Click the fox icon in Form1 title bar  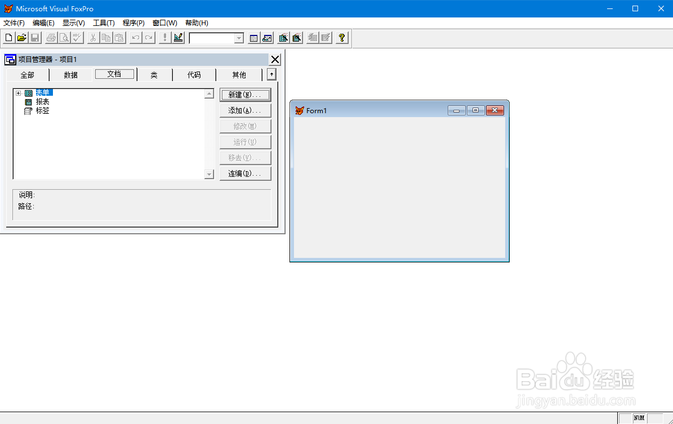[x=300, y=111]
